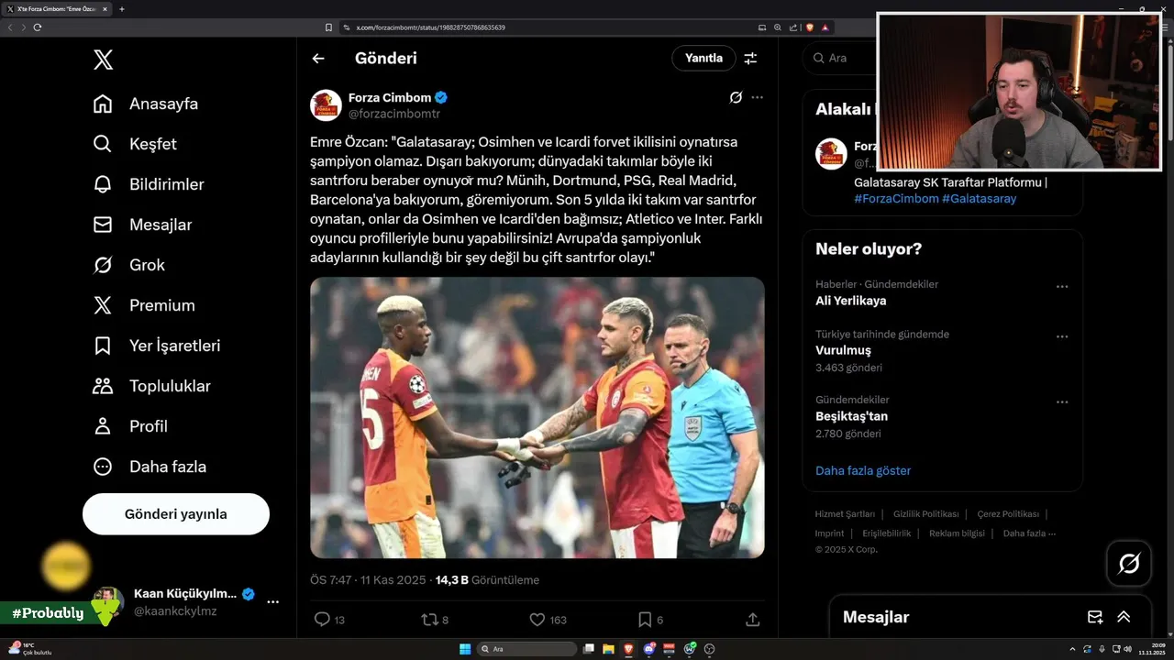
Task: Open more options for Vurulmuş trend
Action: [1062, 336]
